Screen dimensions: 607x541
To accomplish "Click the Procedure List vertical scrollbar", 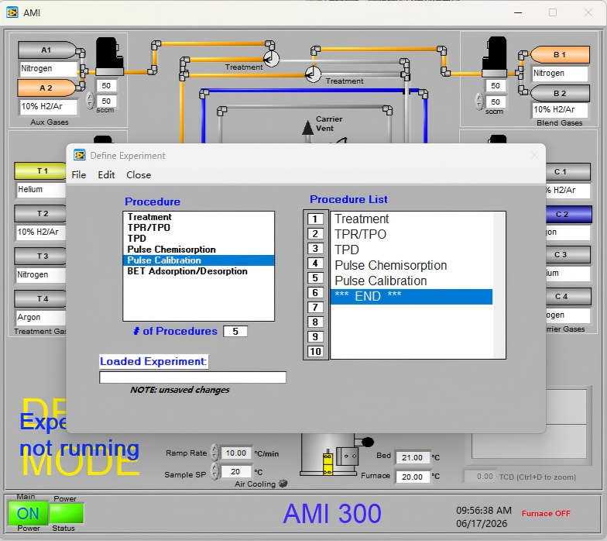I will pyautogui.click(x=499, y=285).
